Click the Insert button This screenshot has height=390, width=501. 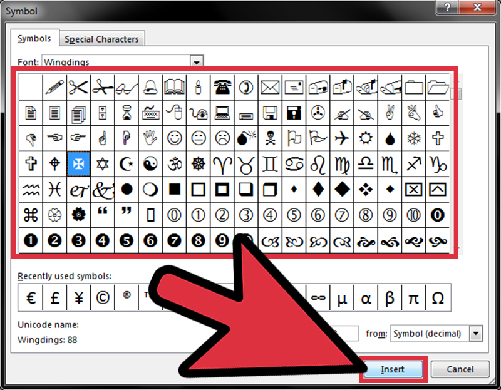(393, 369)
